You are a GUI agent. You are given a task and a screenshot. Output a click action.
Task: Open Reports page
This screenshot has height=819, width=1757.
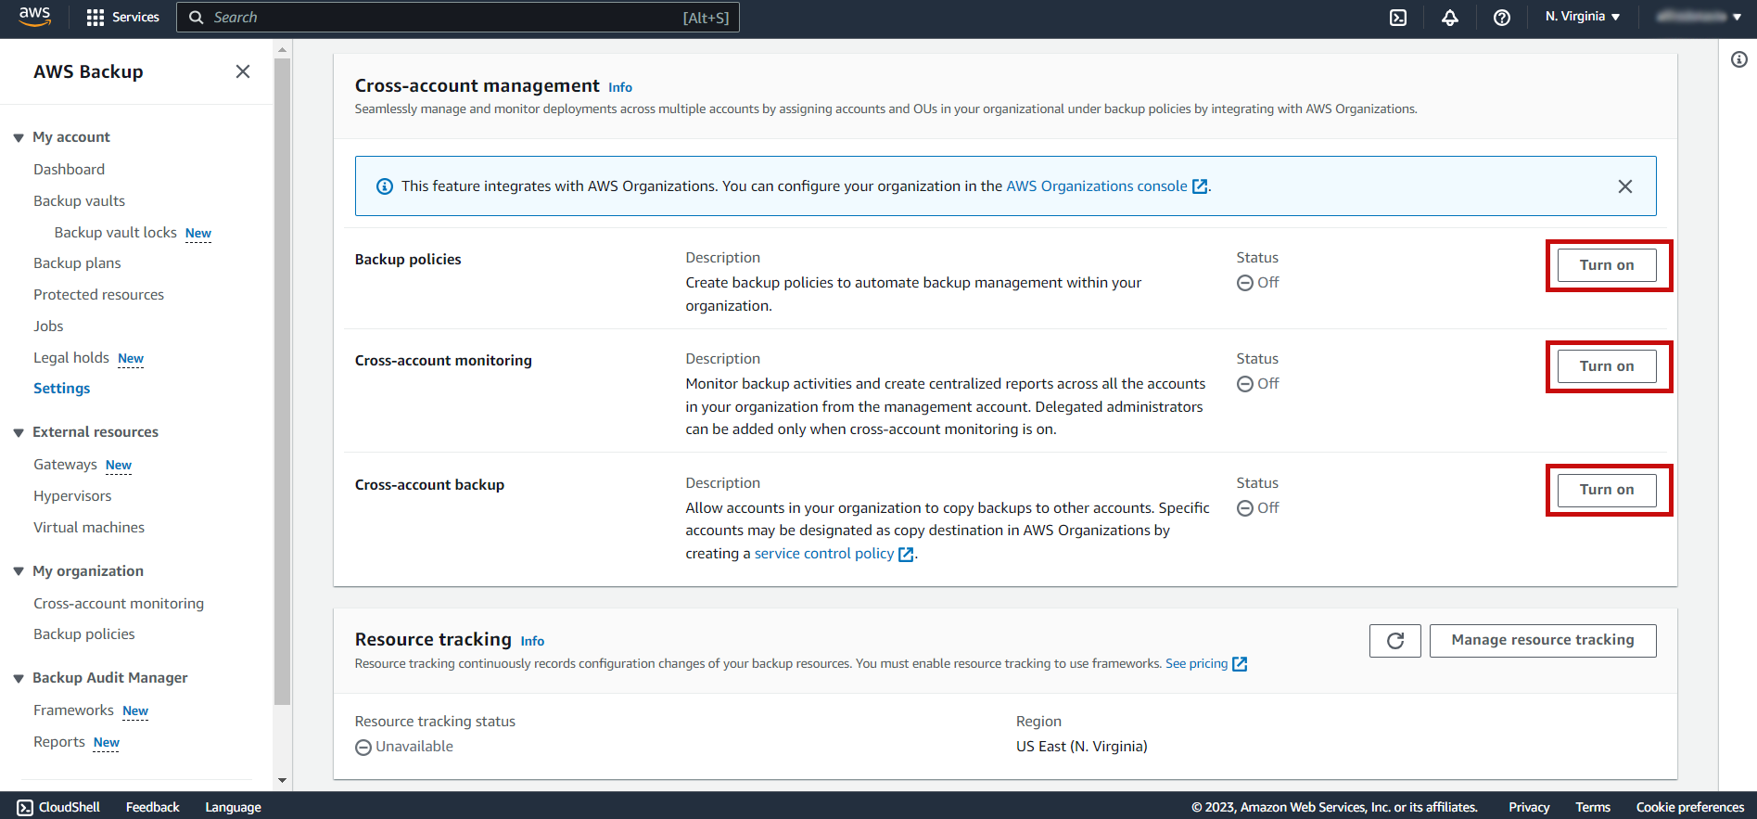[59, 741]
